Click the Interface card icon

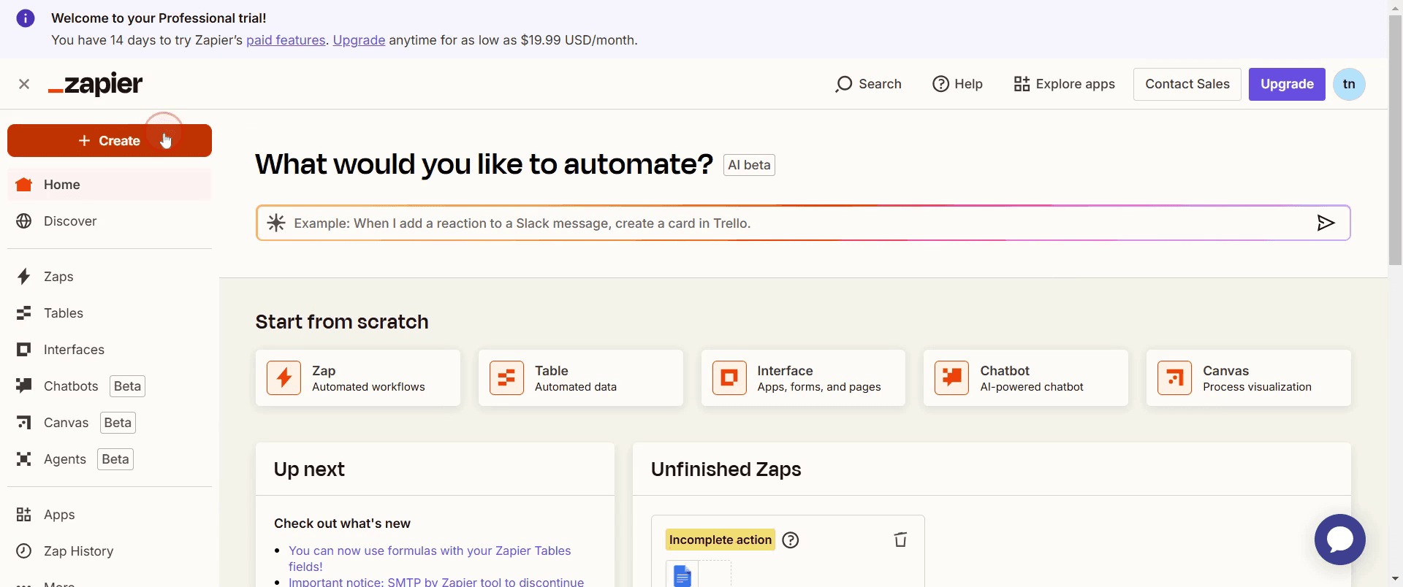coord(729,378)
